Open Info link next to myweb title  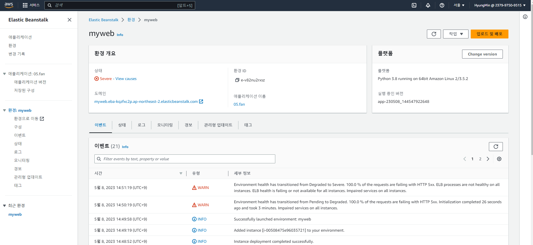(x=120, y=35)
